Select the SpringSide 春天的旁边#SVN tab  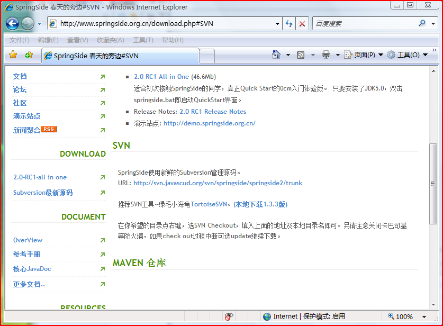[121, 56]
